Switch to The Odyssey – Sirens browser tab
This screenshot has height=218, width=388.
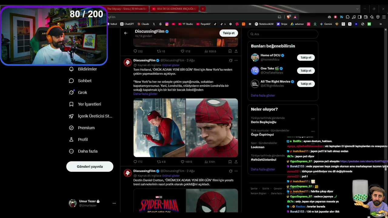click(x=127, y=9)
